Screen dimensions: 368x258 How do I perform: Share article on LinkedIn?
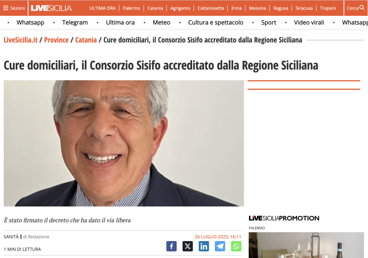tap(204, 246)
